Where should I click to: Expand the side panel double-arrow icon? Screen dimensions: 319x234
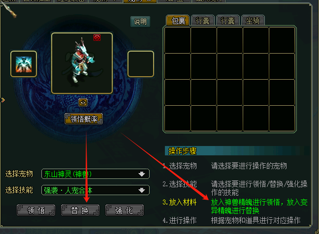pos(2,100)
